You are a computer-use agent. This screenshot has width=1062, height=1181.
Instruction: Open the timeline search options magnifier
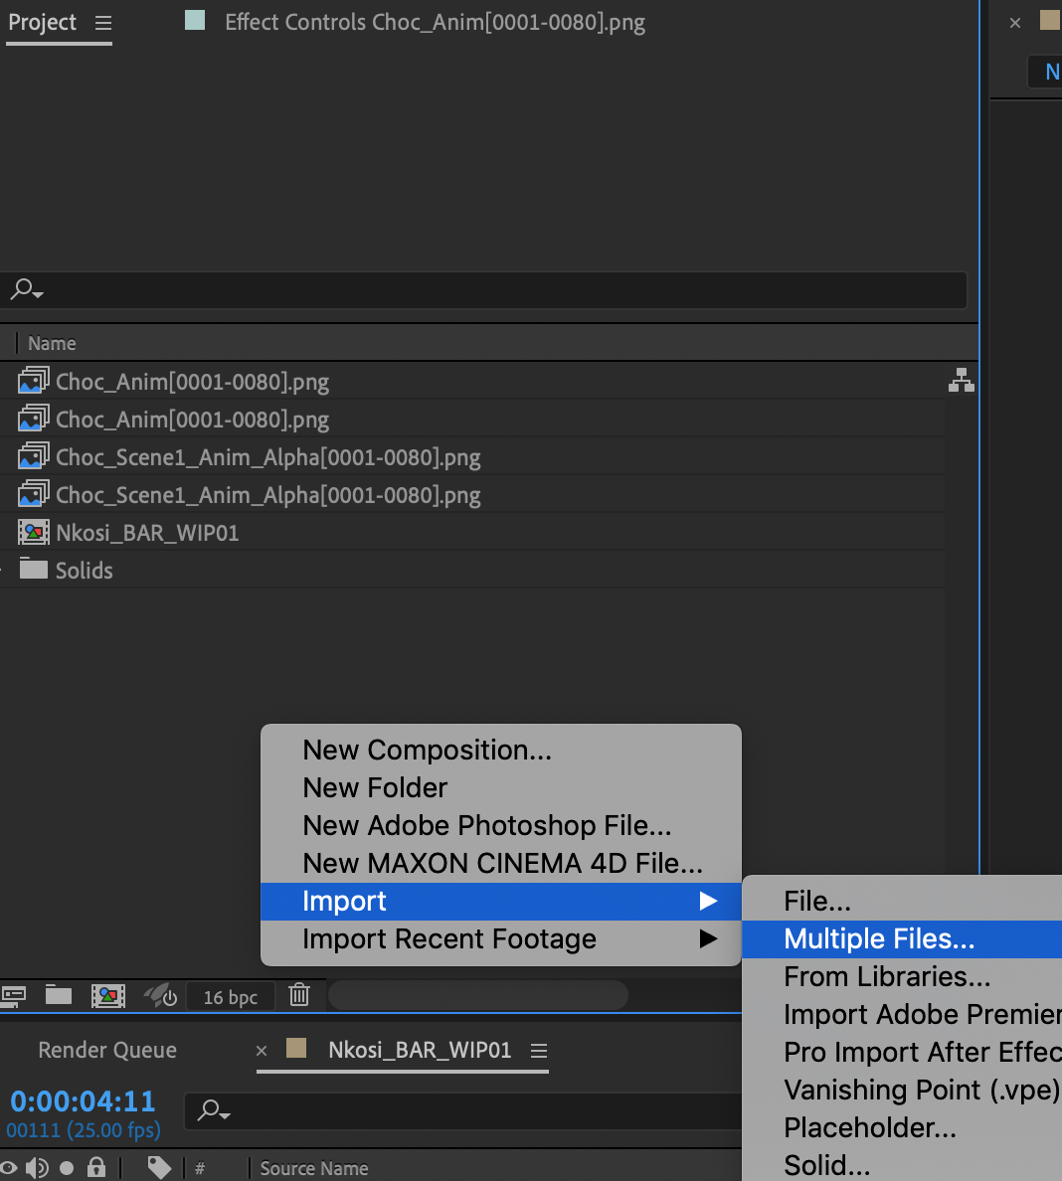click(213, 1110)
